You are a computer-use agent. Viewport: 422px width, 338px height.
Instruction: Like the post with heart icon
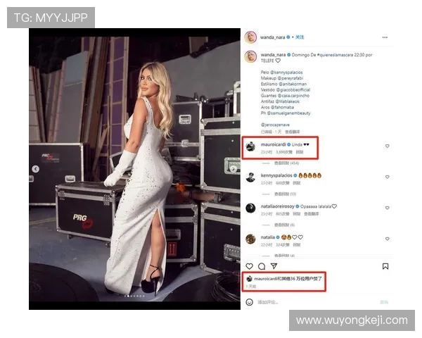pos(249,266)
